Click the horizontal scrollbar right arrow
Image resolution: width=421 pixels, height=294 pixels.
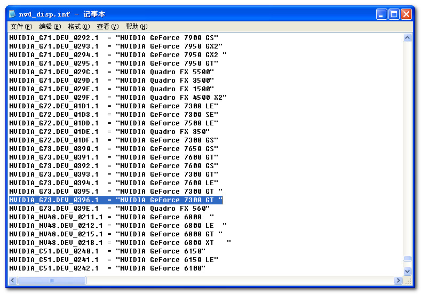(x=398, y=281)
